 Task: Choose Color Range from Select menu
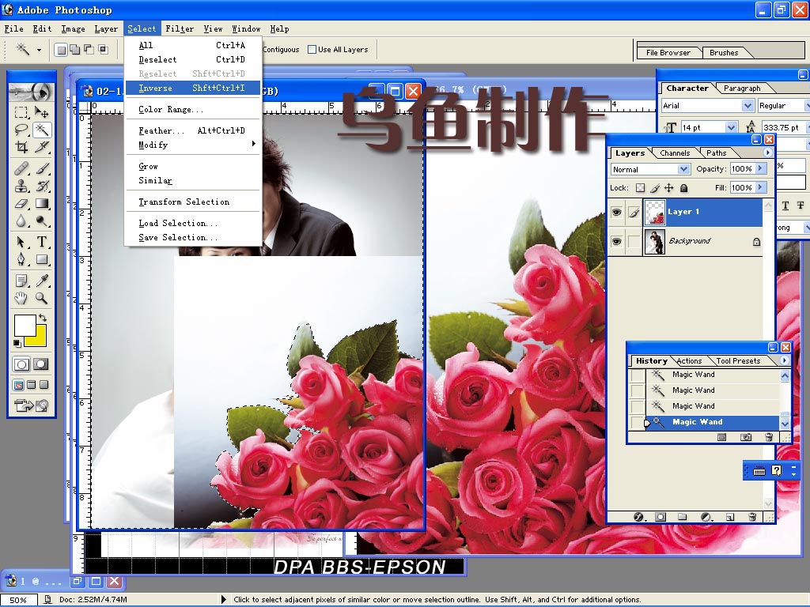[x=193, y=109]
